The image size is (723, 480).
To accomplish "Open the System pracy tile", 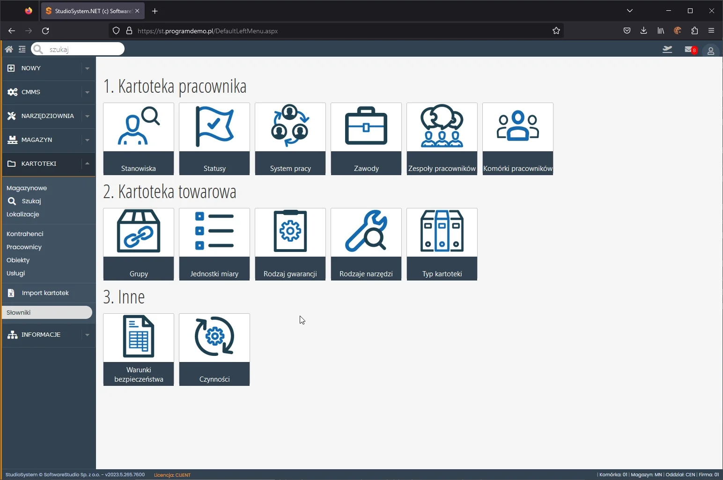I will (290, 139).
